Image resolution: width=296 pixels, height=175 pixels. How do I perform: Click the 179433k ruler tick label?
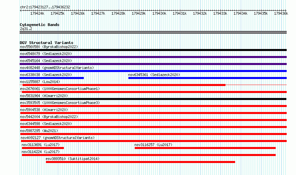pos(220,13)
